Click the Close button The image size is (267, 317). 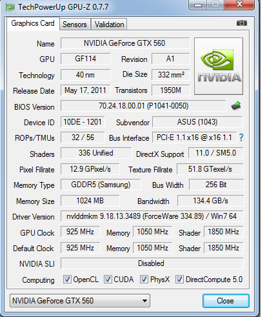click(x=226, y=301)
